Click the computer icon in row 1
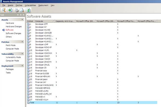 click(28, 24)
